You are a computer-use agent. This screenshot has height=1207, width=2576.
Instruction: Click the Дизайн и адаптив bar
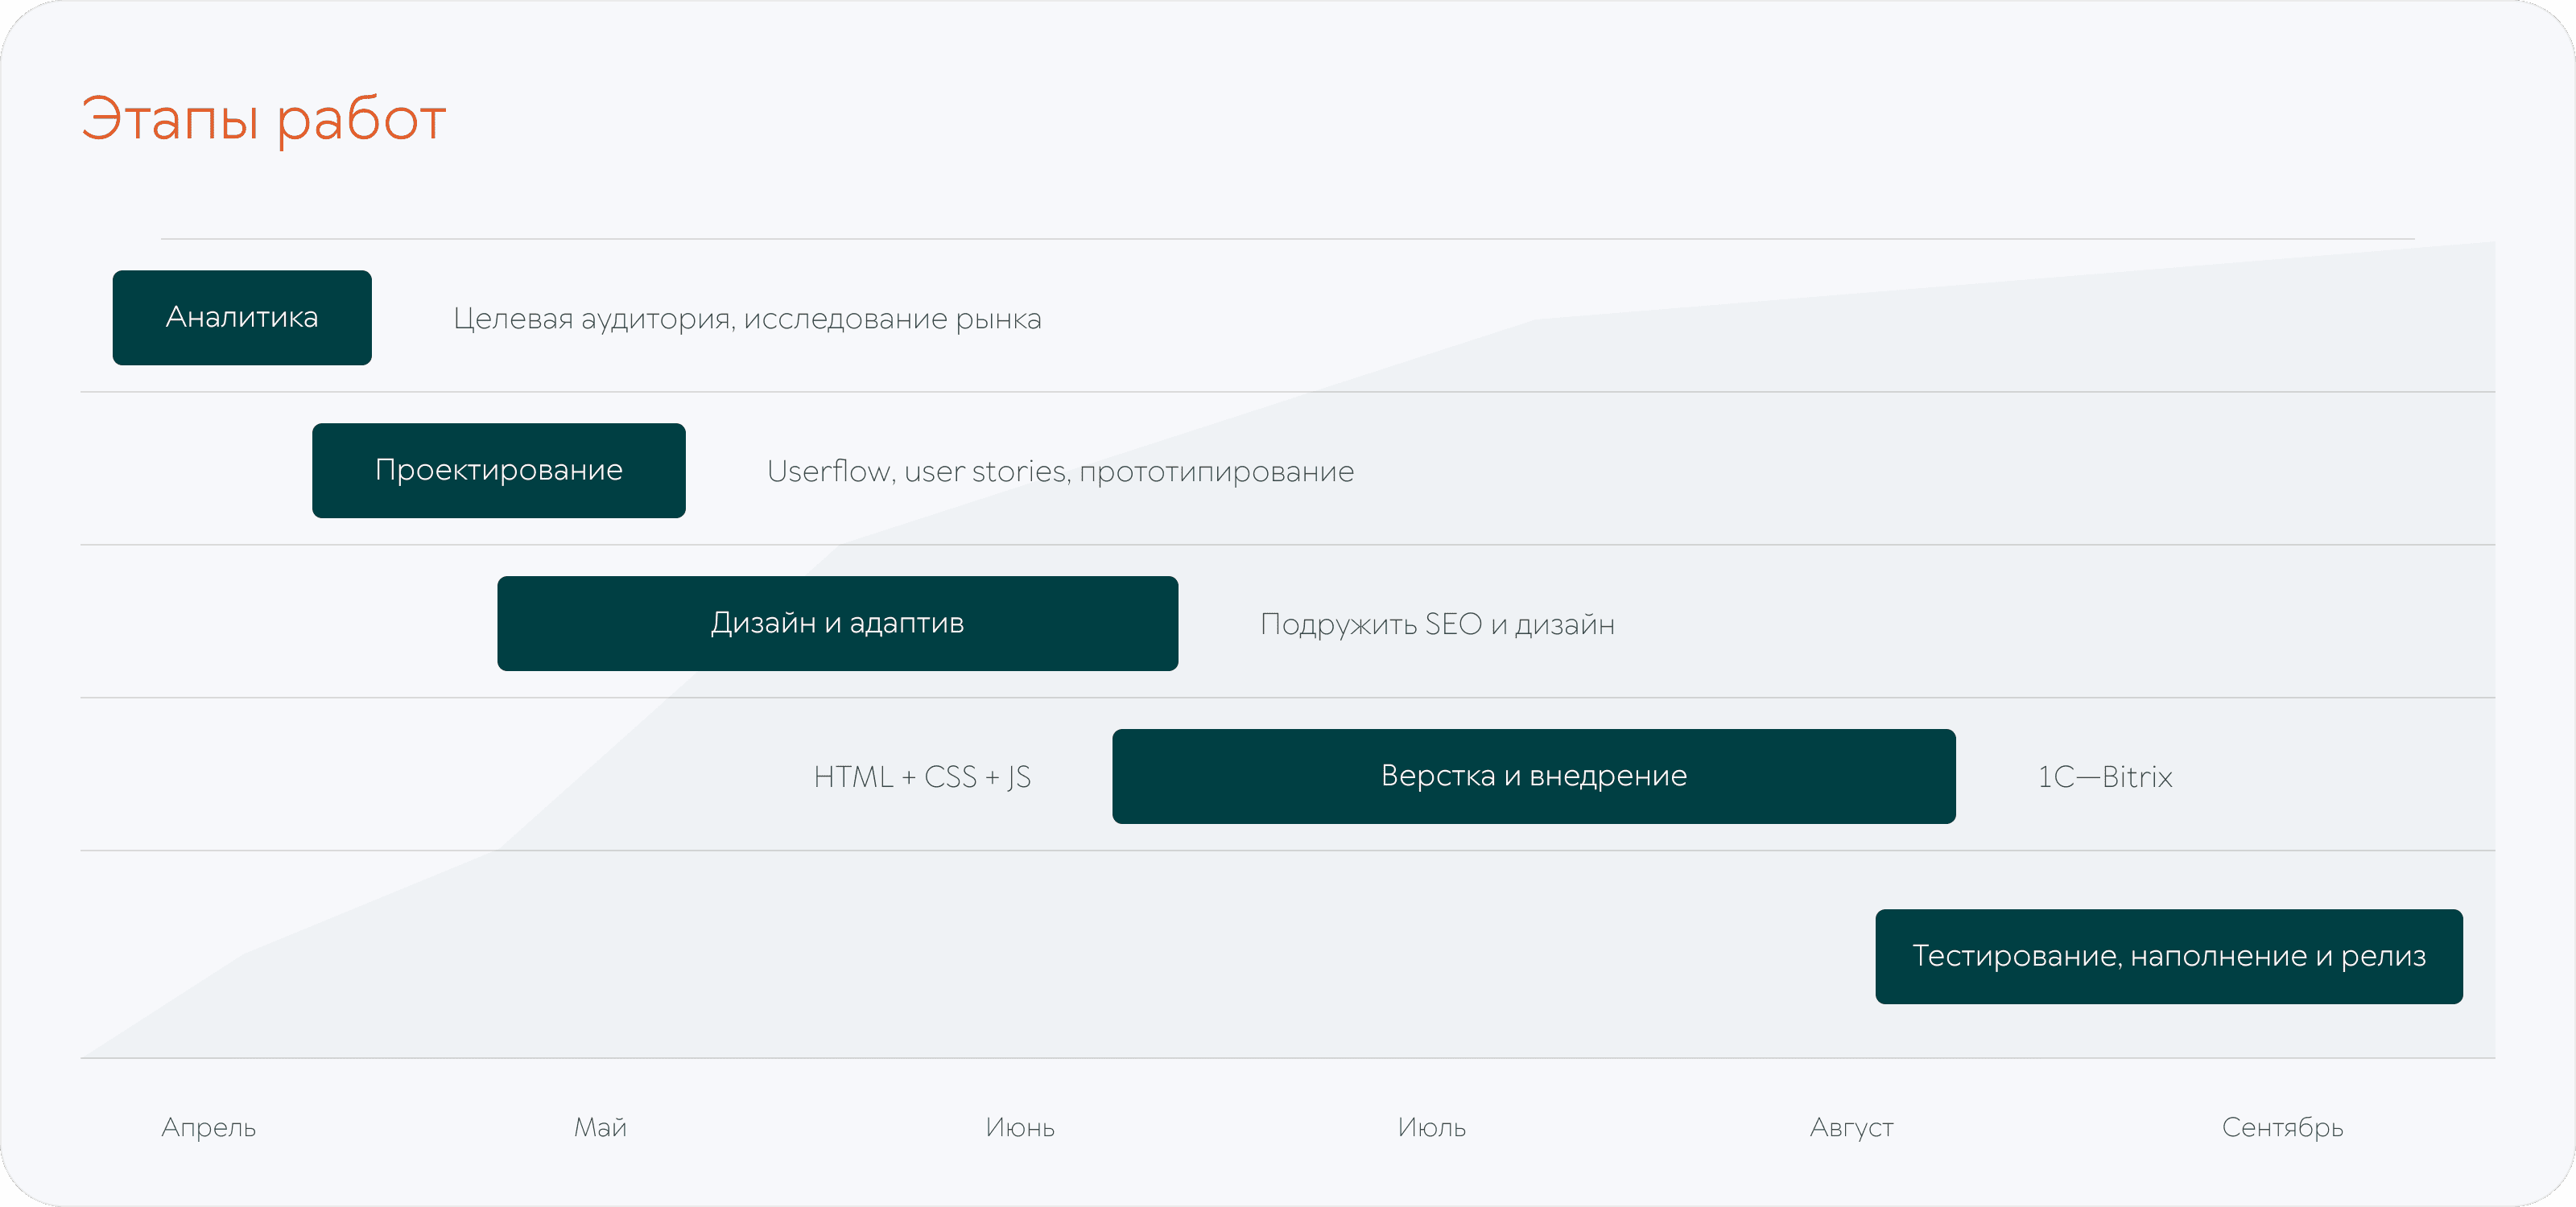point(837,624)
